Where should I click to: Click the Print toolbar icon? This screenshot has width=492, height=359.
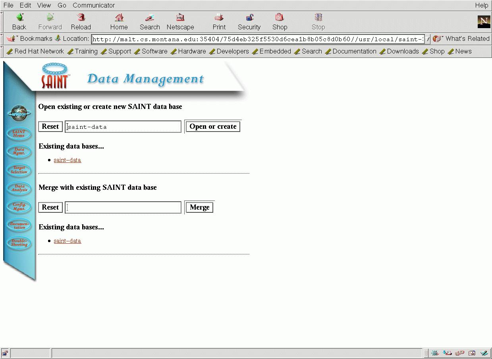[x=219, y=22]
